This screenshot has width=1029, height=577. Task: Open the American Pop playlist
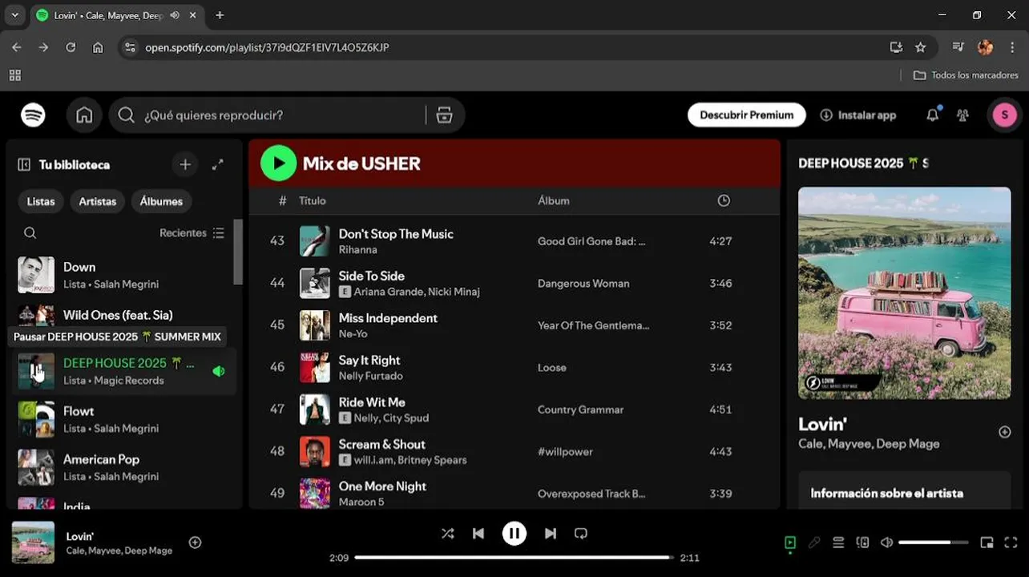coord(124,467)
